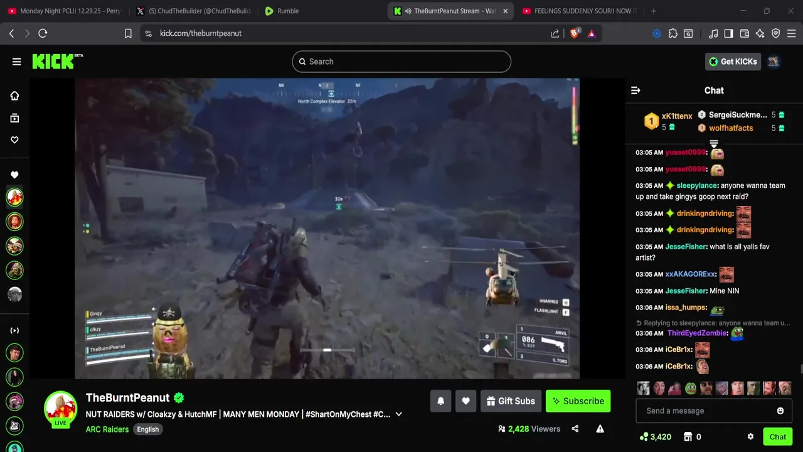Screen dimensions: 803x452
Task: Expand the stream title chevron
Action: point(398,414)
